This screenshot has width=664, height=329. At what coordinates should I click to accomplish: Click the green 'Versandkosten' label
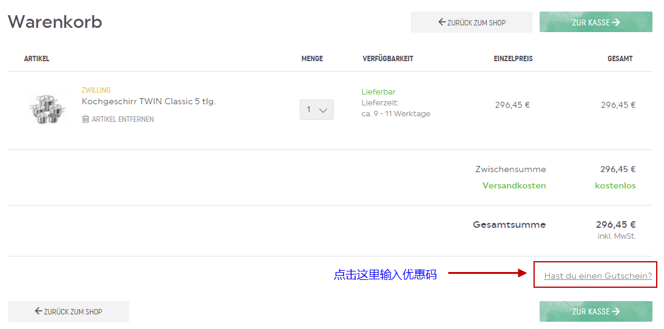coord(514,185)
